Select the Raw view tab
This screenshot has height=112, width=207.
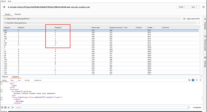12,80
